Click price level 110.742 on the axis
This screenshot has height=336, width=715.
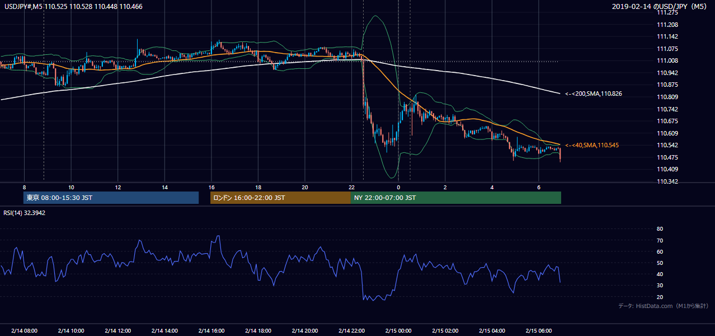(x=667, y=109)
